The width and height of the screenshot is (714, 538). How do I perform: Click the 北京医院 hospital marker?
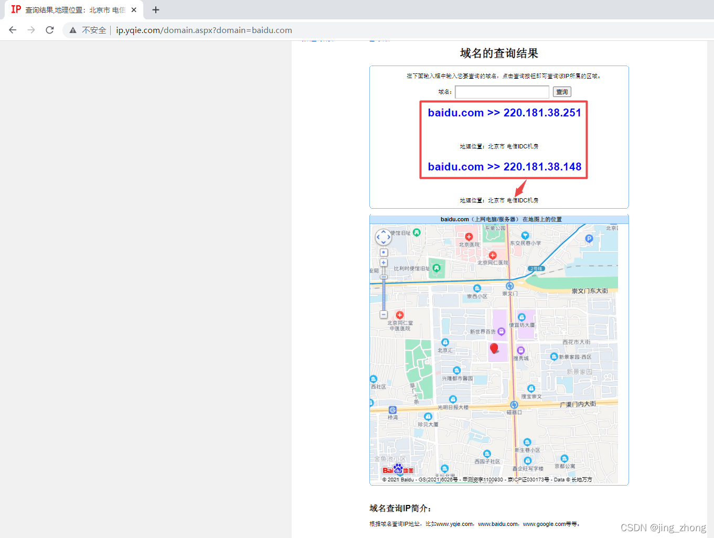tap(469, 237)
